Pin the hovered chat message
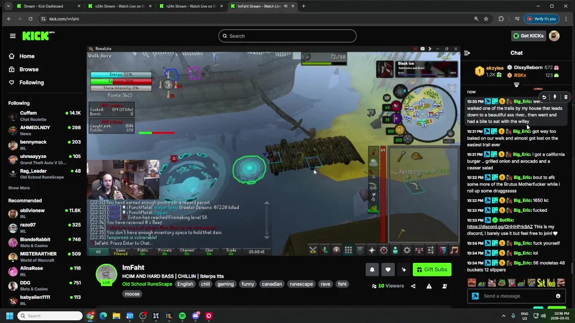 point(555,97)
